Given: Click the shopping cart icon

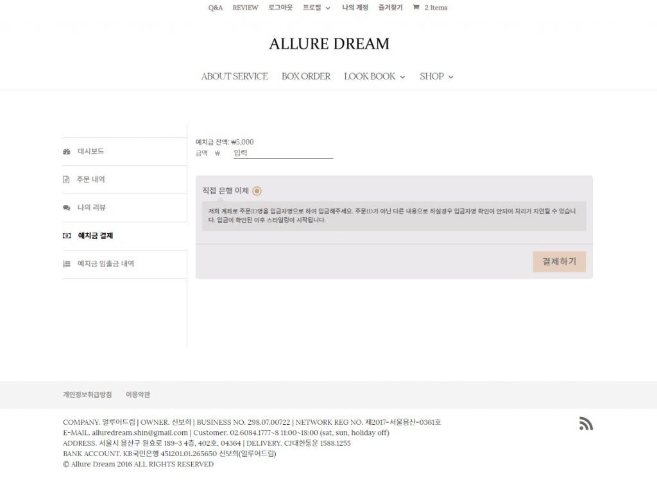Looking at the screenshot, I should point(416,7).
